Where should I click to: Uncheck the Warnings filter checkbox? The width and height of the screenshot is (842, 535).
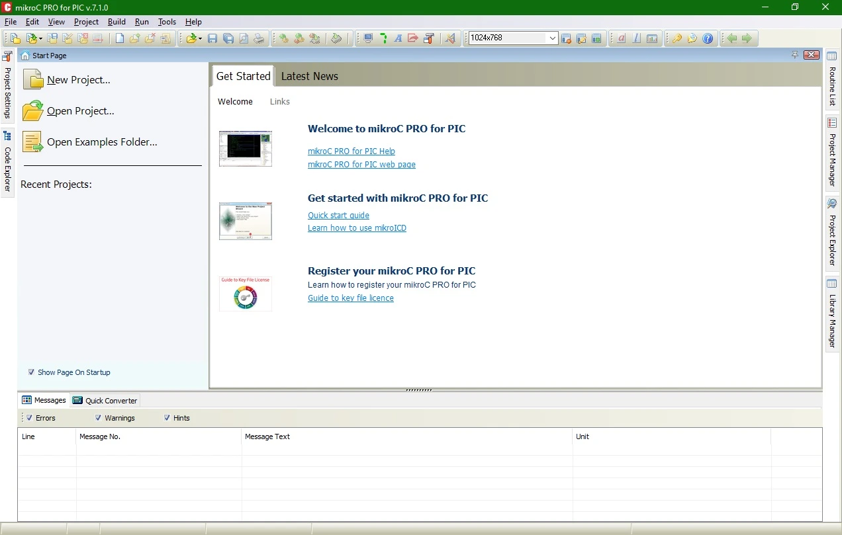pyautogui.click(x=98, y=418)
